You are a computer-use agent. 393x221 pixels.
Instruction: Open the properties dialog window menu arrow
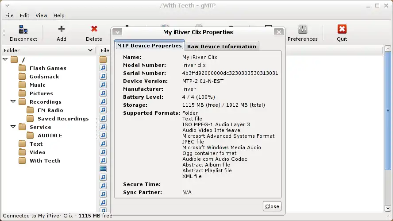[x=117, y=32]
